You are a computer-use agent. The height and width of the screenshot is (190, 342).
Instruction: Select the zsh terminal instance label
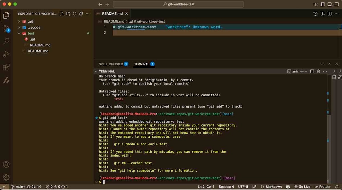point(293,71)
